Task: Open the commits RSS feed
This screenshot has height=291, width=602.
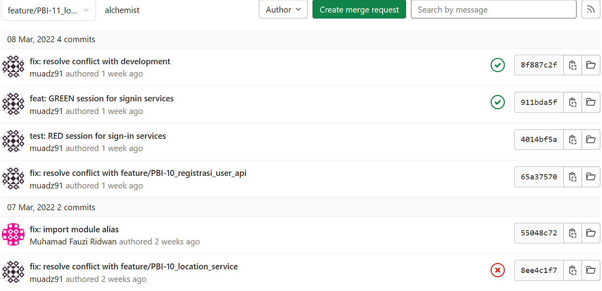Action: tap(590, 10)
